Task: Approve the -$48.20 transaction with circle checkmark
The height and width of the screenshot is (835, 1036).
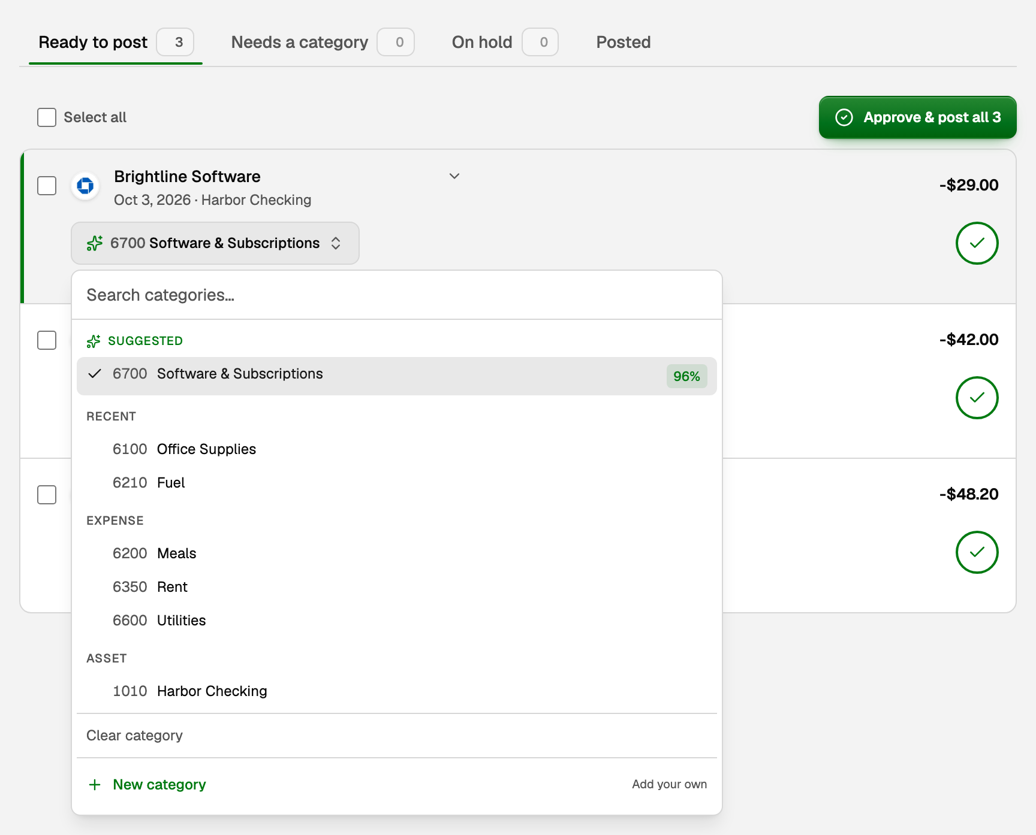Action: [977, 552]
